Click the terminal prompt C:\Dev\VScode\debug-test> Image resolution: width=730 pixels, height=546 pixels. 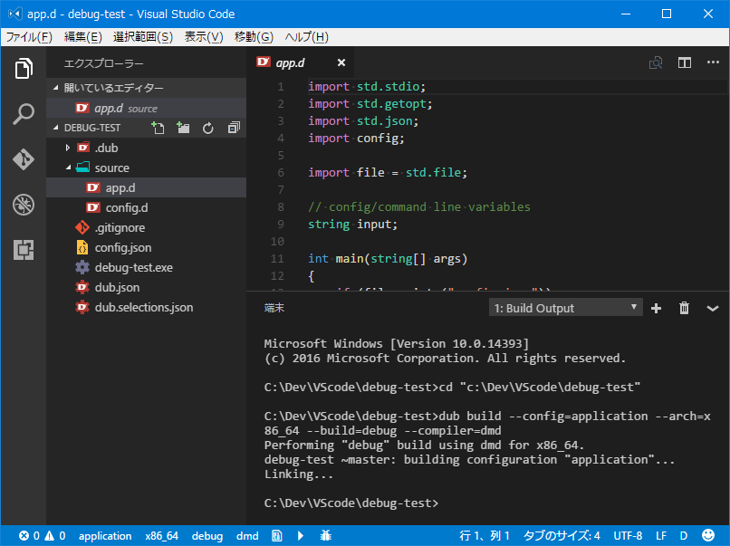tap(351, 503)
